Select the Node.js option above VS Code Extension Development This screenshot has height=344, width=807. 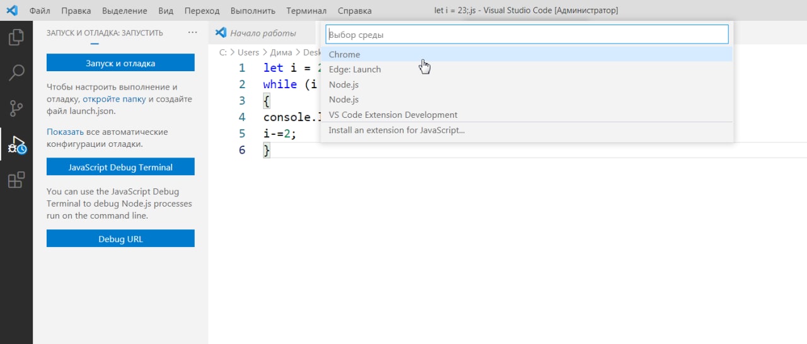coord(527,100)
